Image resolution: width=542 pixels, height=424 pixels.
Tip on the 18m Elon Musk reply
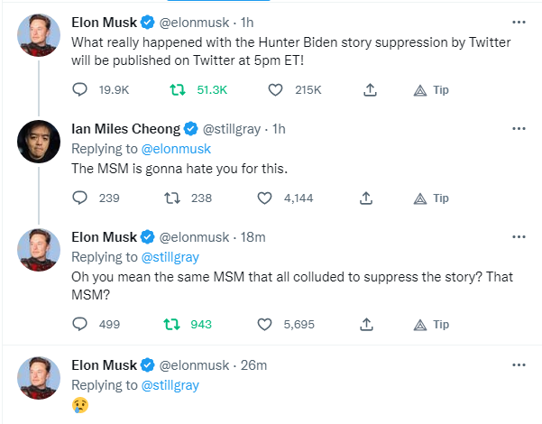(x=430, y=325)
